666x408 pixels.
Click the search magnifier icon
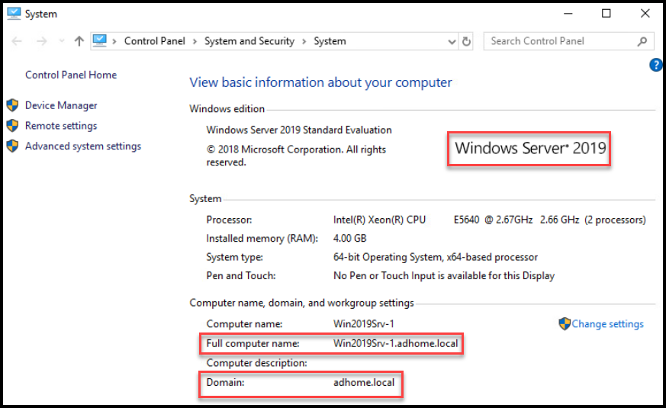642,41
